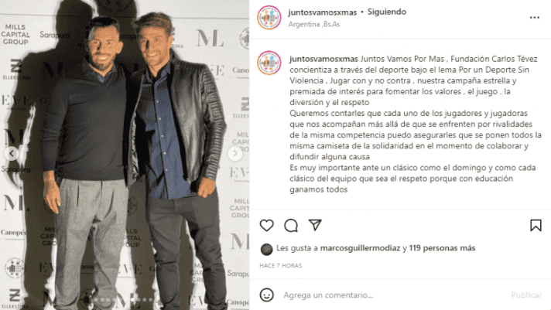Click the caption's juntosvamosxmas profile avatar
This screenshot has height=310, width=551.
269,63
